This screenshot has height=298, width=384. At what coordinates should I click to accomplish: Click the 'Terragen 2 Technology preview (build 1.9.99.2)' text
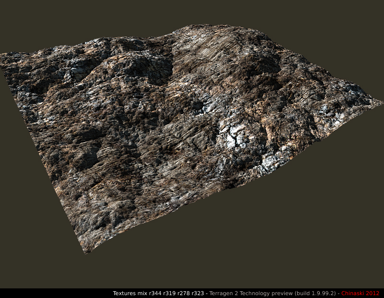(x=273, y=293)
